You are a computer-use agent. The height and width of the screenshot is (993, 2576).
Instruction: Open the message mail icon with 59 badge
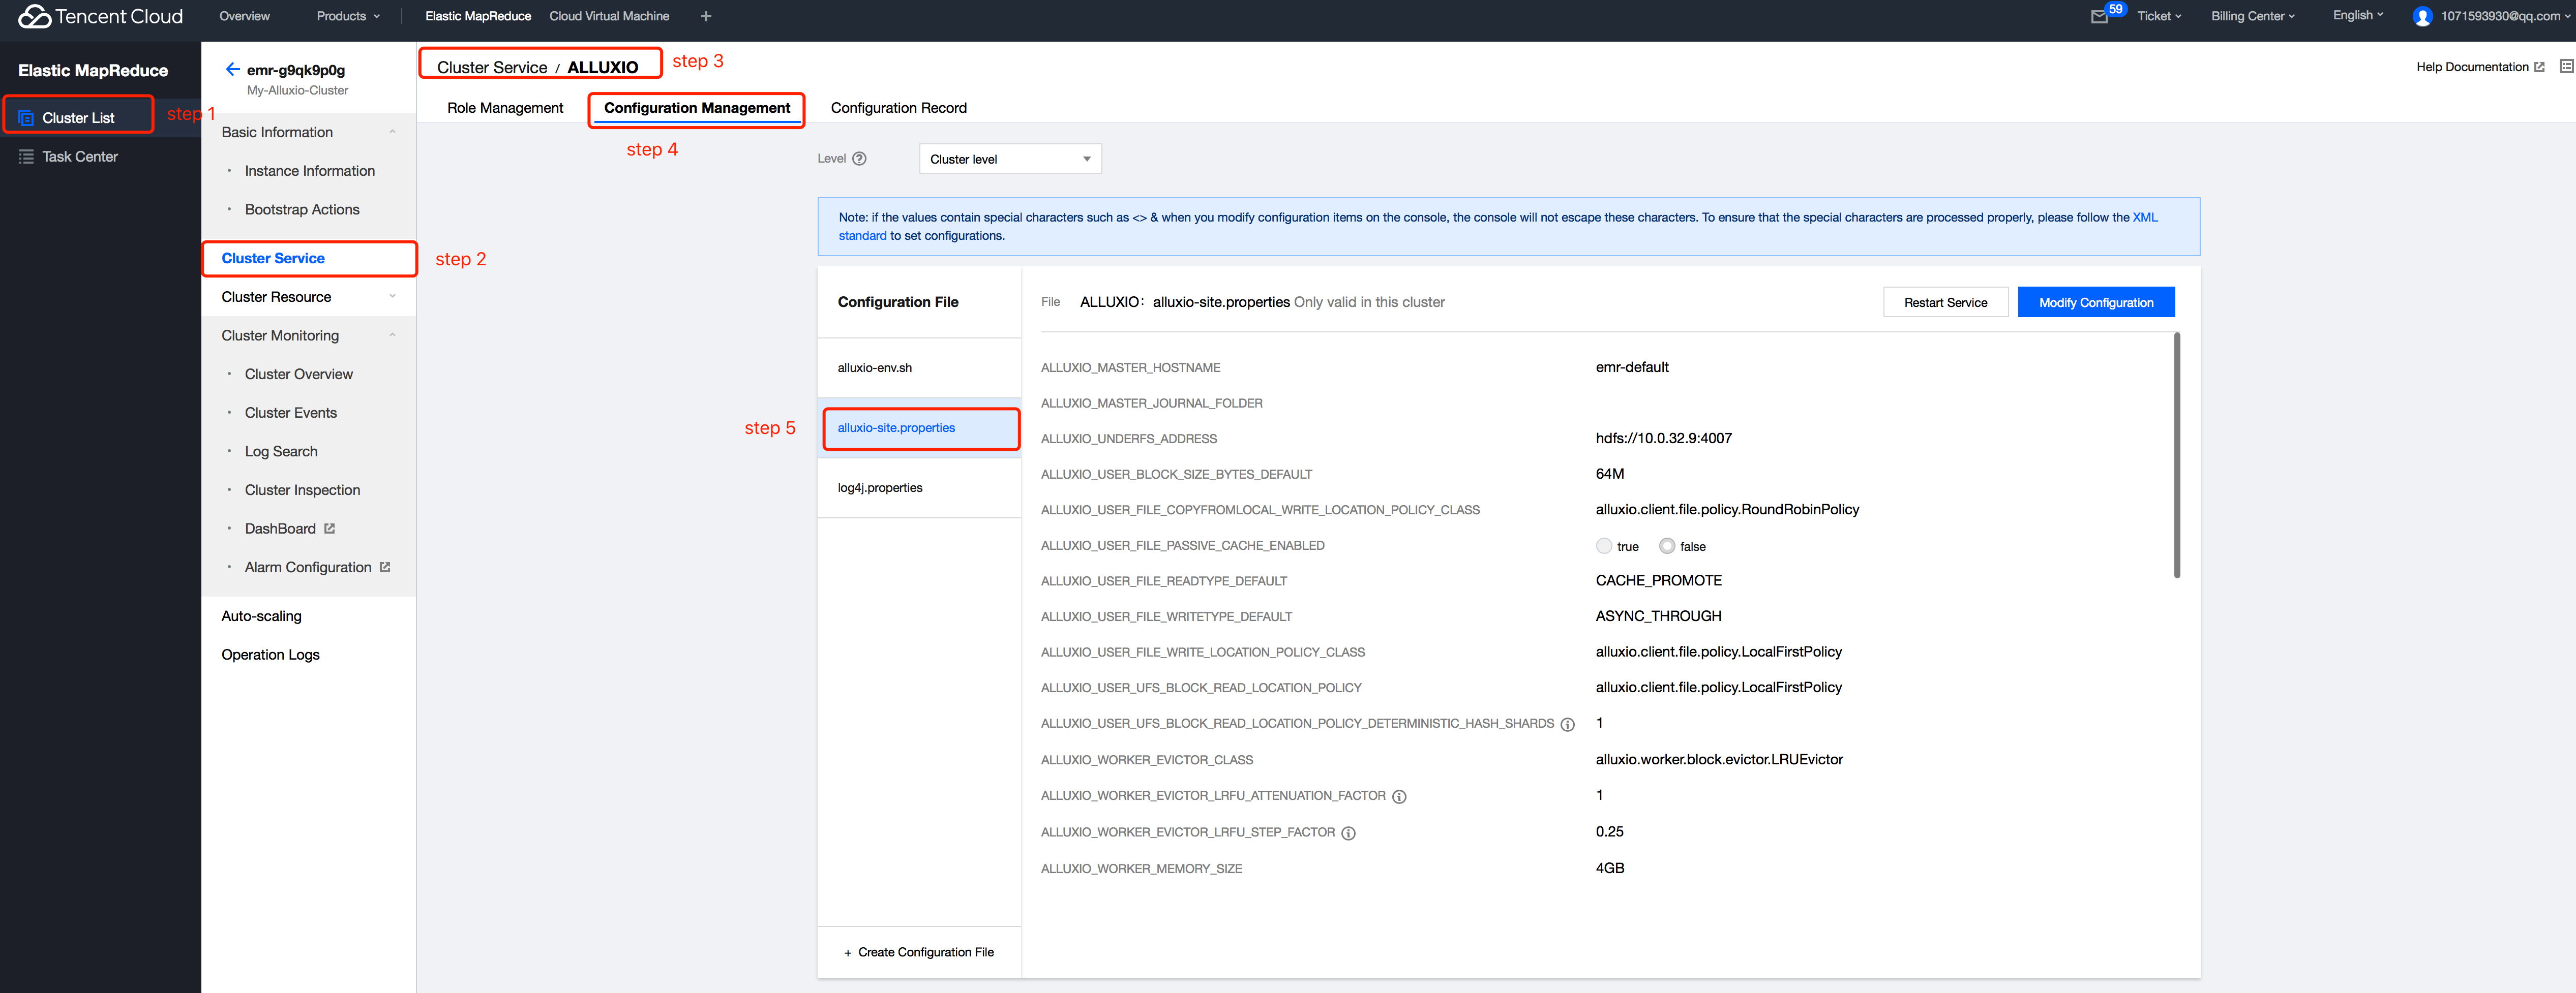(x=2099, y=16)
